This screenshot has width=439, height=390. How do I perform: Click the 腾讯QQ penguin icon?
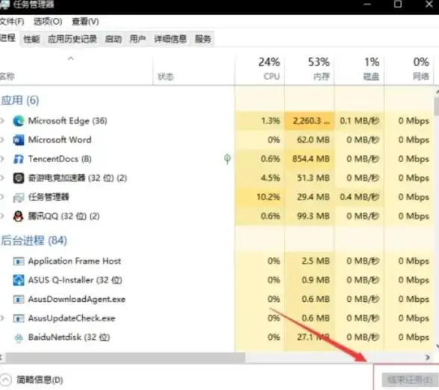(19, 216)
